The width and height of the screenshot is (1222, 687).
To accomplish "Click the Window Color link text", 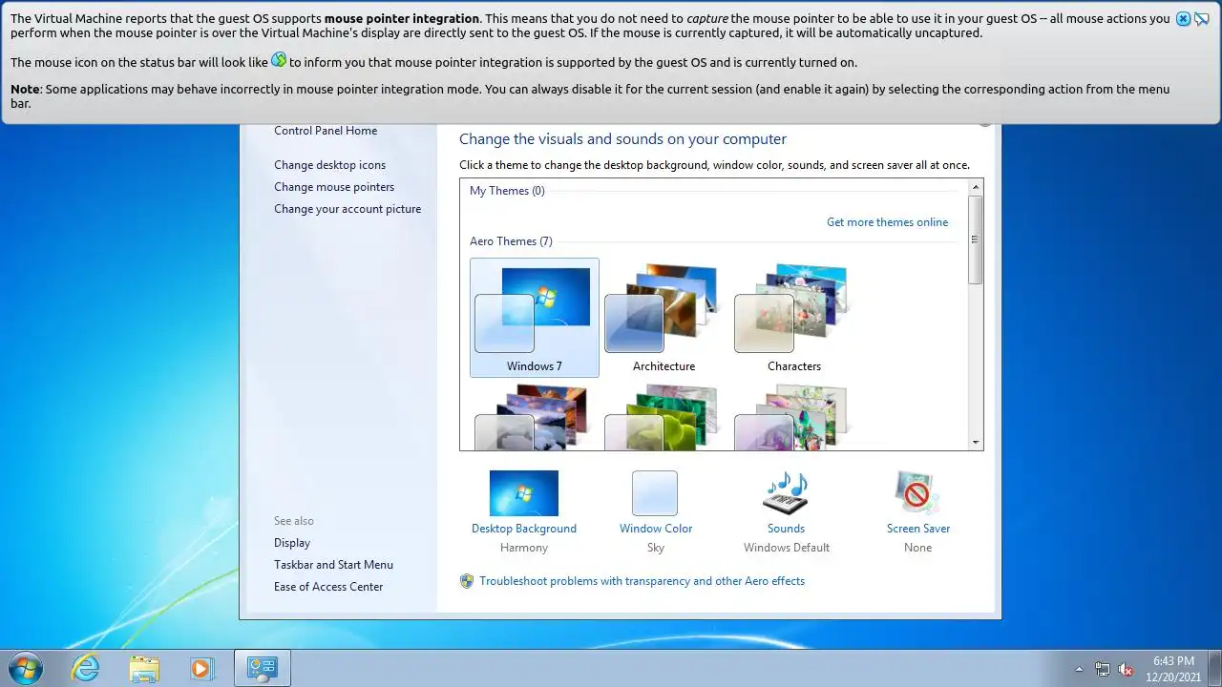I will click(x=656, y=529).
